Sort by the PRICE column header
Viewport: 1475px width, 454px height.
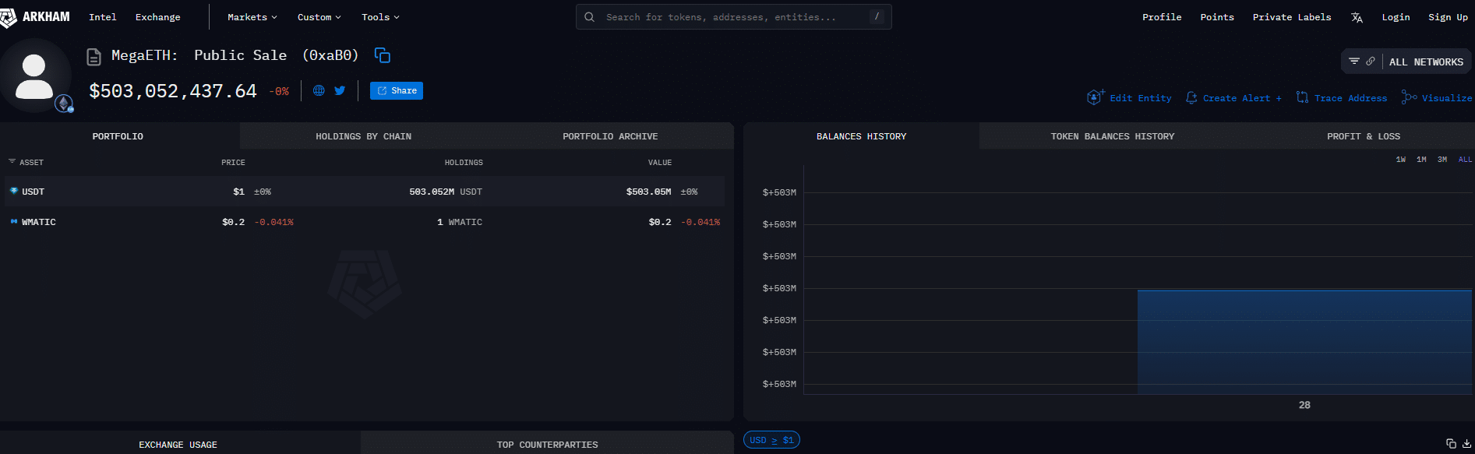[233, 163]
